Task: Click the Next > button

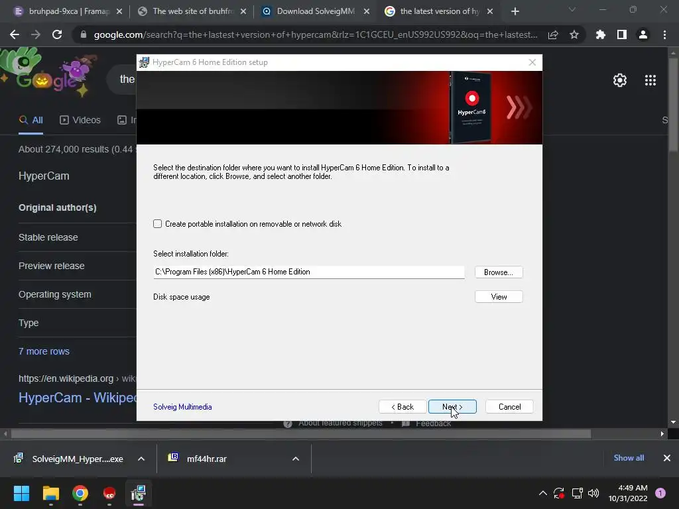Action: point(452,407)
